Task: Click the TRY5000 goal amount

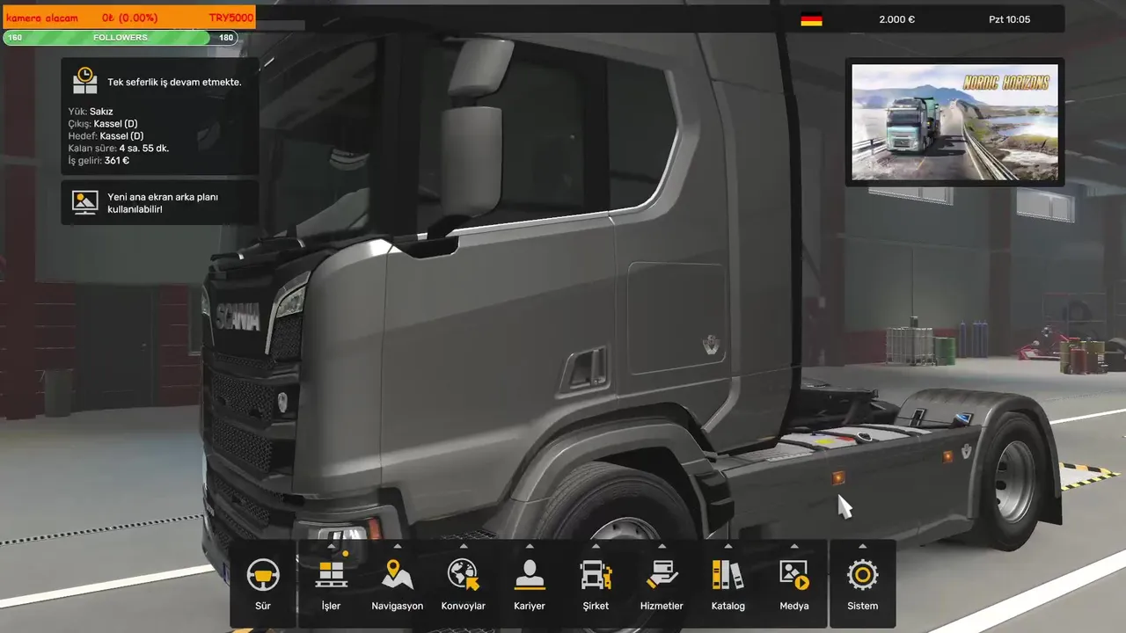Action: [230, 18]
